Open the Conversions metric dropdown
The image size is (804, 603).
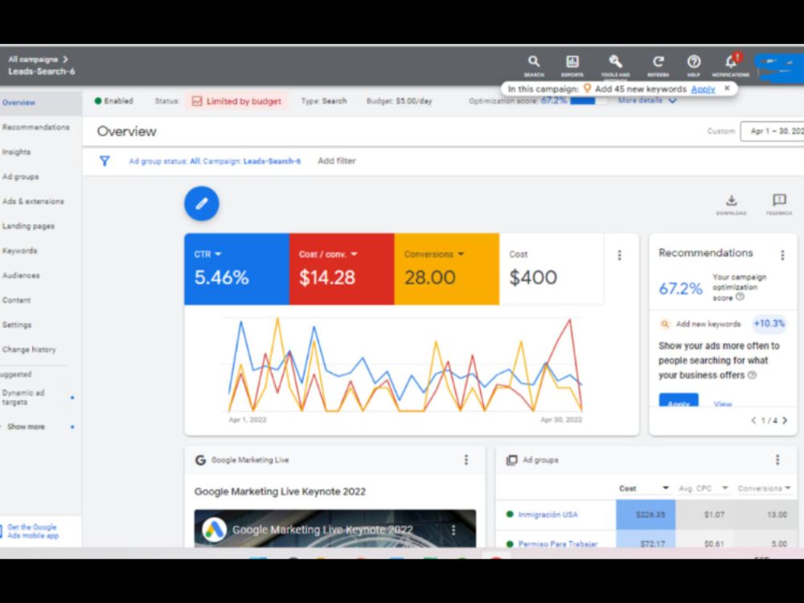(x=461, y=254)
